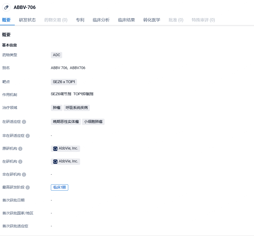Click the 治疗领域 label
Viewport: 254px width, 236px height.
tap(10, 108)
